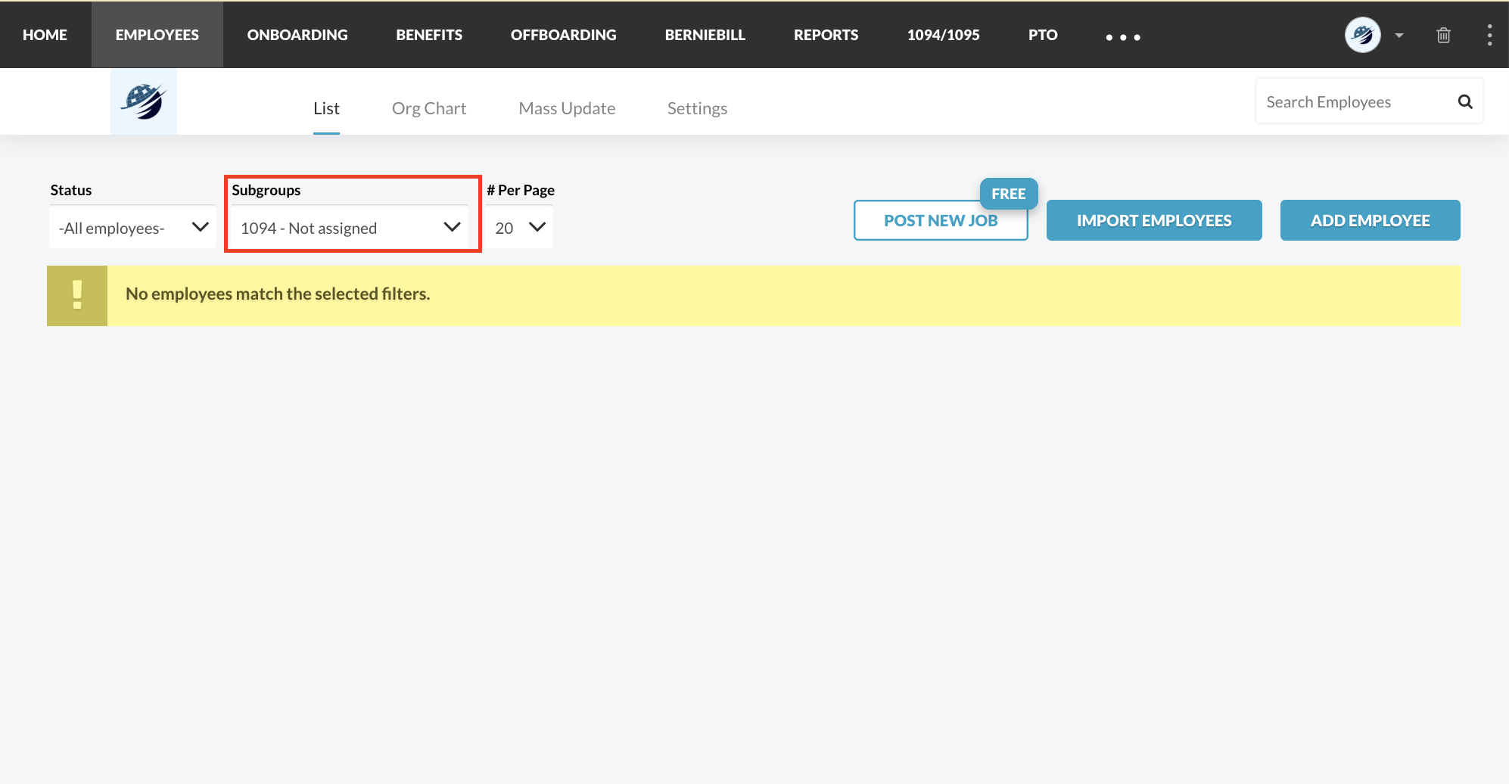Navigate to the Reports section

(826, 35)
